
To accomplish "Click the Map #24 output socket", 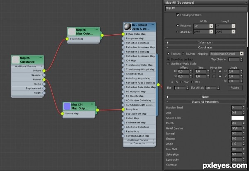I will pyautogui.click(x=98, y=110).
